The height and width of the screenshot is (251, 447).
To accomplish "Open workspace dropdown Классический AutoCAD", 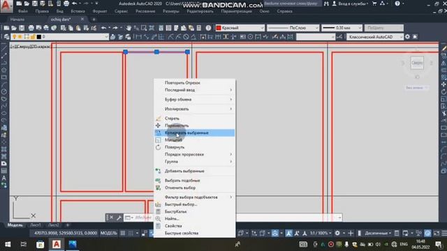I will point(375,37).
